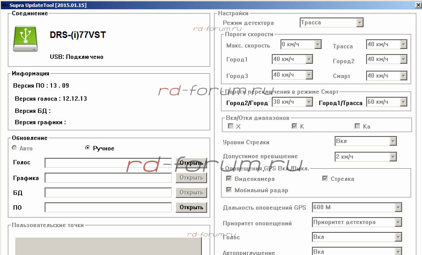422x255 pixels.
Task: Click Открыть button for БД file
Action: [191, 193]
